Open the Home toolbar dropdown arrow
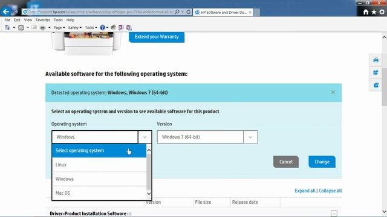The image size is (387, 217). pos(14,28)
